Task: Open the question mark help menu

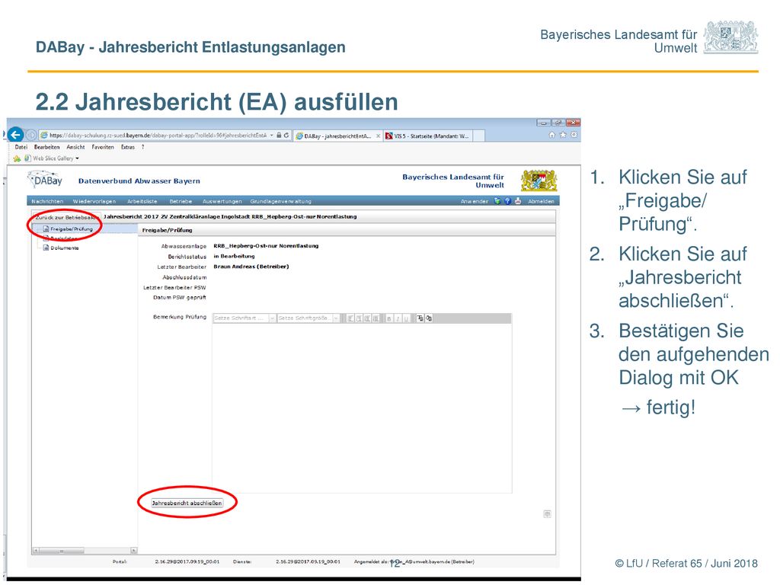Action: [x=142, y=147]
